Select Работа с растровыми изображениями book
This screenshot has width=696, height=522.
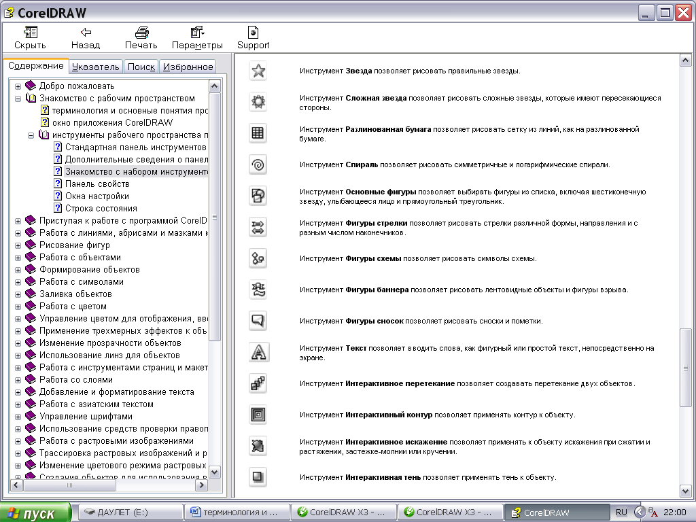[x=116, y=440]
